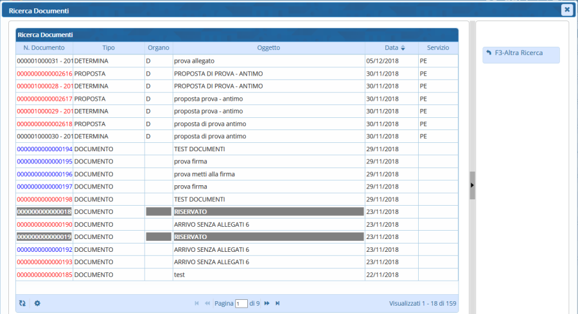
Task: Go to first page of results
Action: coord(197,303)
